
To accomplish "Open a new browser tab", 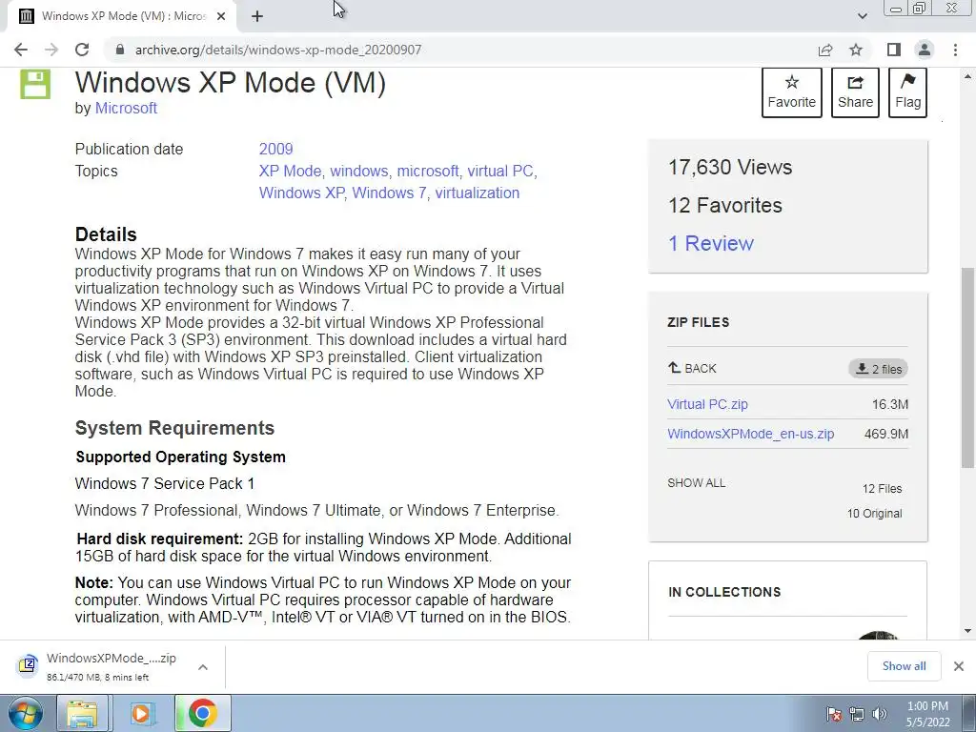I will [257, 17].
